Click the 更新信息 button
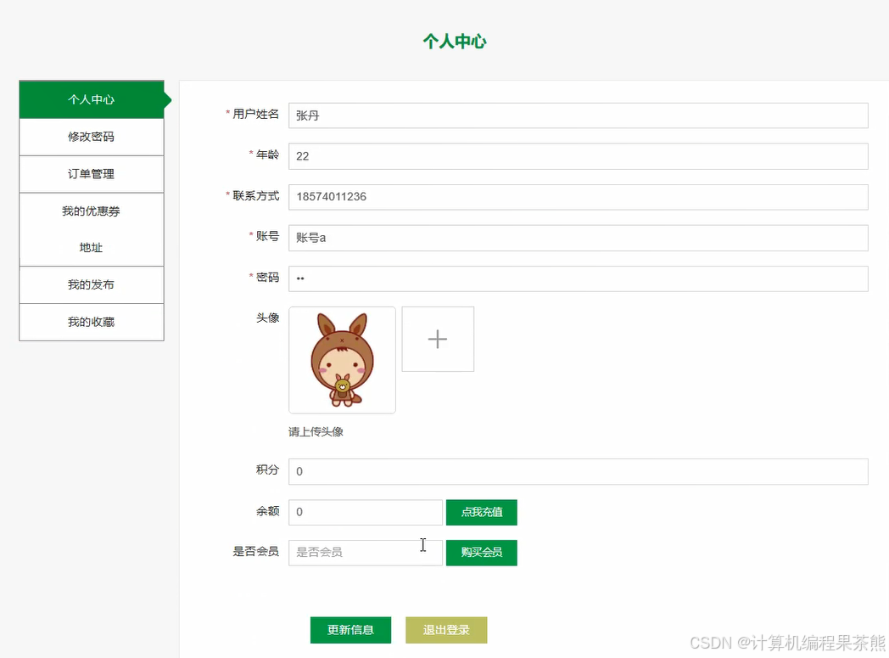The image size is (889, 658). click(350, 630)
